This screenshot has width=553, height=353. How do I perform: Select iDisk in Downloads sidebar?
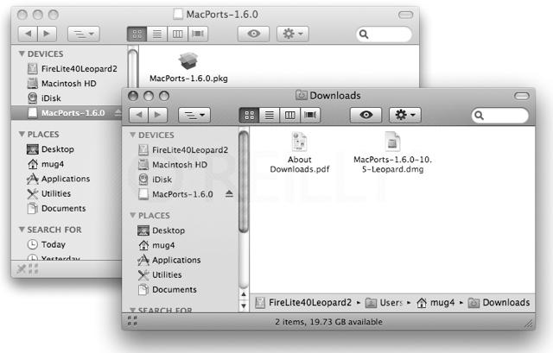coord(155,180)
